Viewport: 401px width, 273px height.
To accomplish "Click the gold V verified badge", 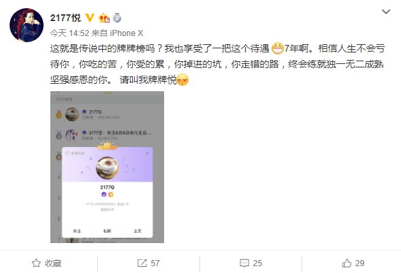I will [x=90, y=18].
